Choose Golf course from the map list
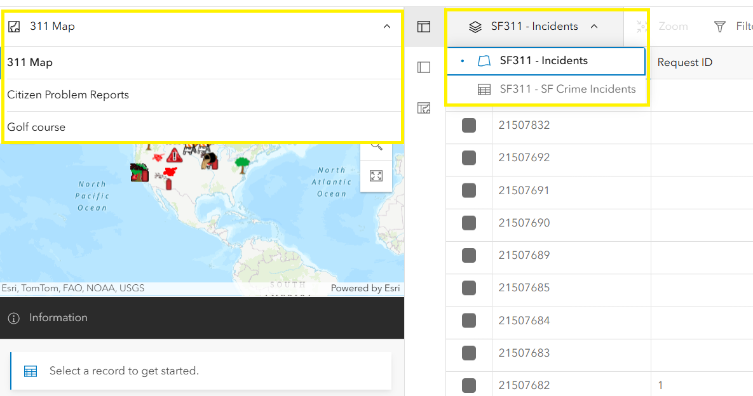 point(36,127)
